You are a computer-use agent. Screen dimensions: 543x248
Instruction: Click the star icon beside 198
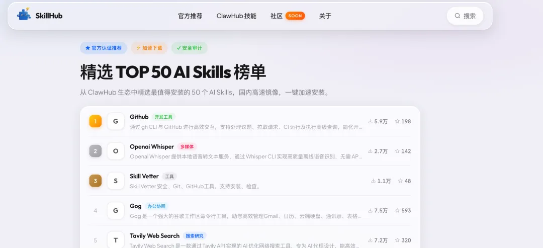pos(397,121)
